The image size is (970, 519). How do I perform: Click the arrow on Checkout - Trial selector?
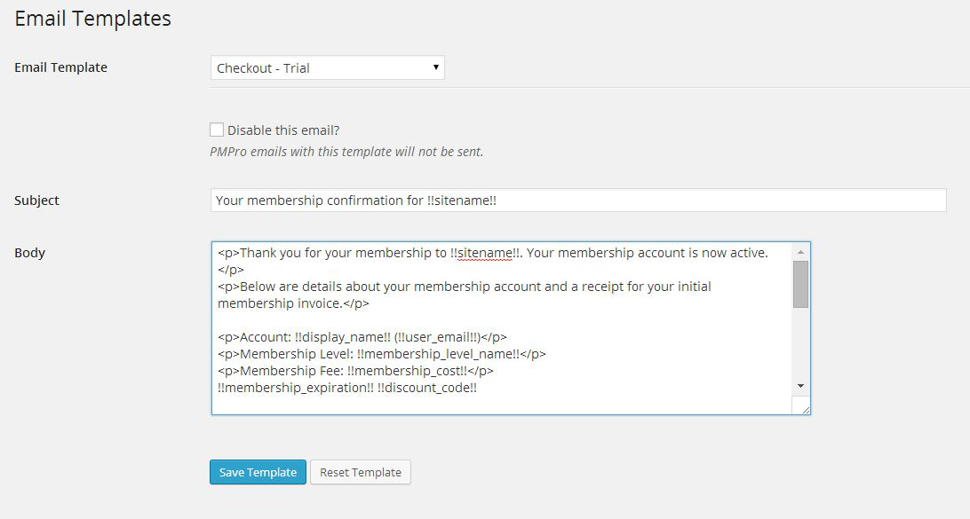(x=435, y=67)
